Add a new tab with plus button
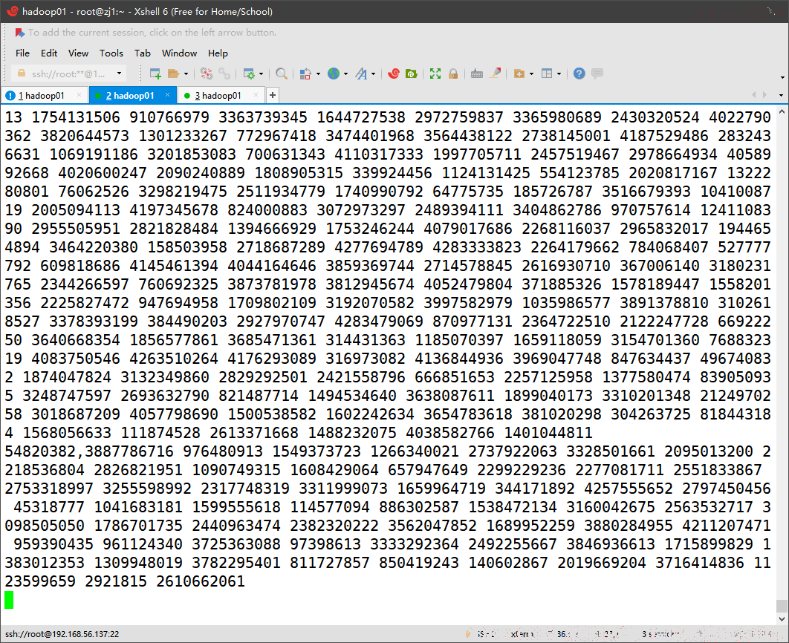This screenshot has width=789, height=643. click(272, 95)
